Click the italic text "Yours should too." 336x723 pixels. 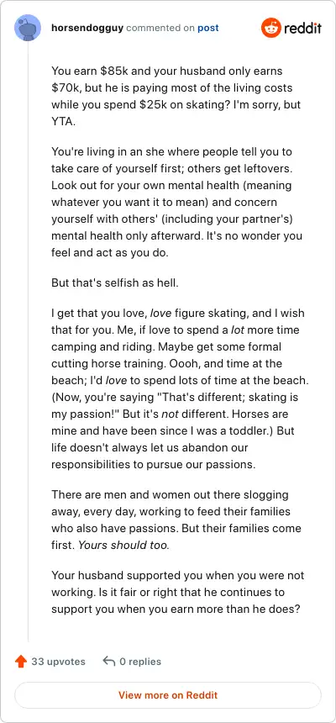tap(123, 545)
